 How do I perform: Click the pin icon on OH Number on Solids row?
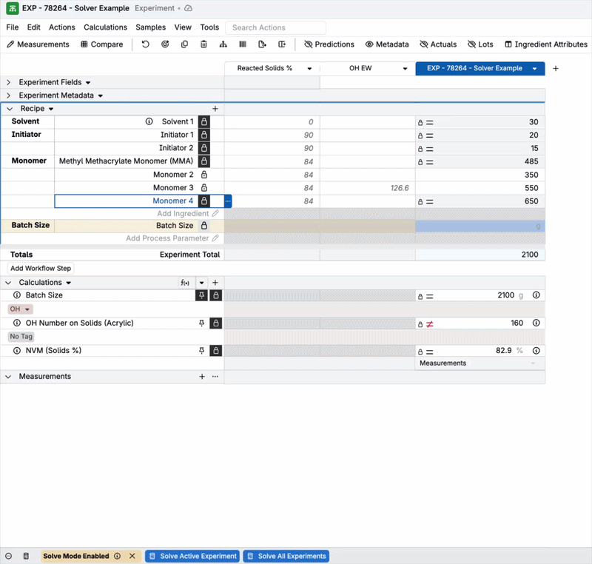(201, 323)
